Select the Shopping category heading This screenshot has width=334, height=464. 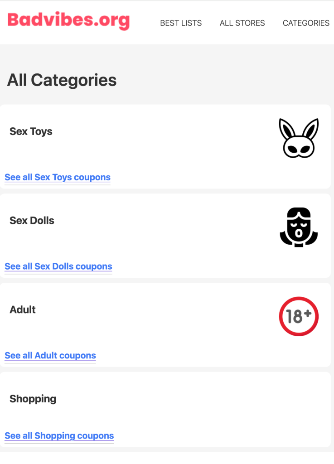(33, 399)
